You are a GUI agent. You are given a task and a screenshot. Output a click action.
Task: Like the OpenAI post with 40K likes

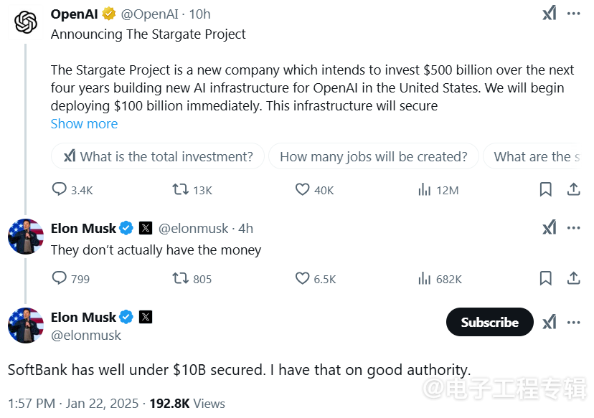click(303, 190)
